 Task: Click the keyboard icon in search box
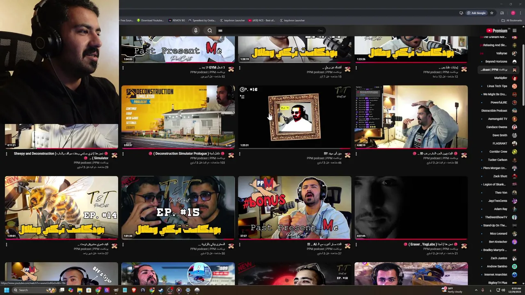220,30
